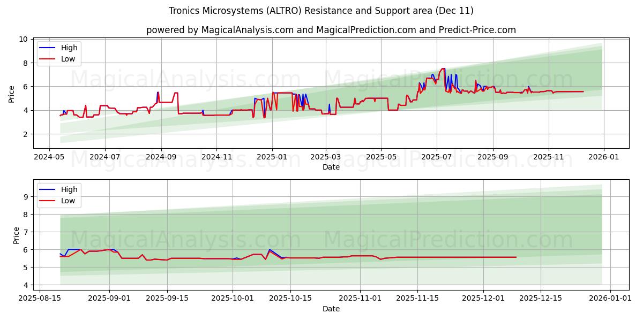This screenshot has height=321, width=643.
Task: Click the '10' y-axis tick on top chart
Action: point(24,40)
